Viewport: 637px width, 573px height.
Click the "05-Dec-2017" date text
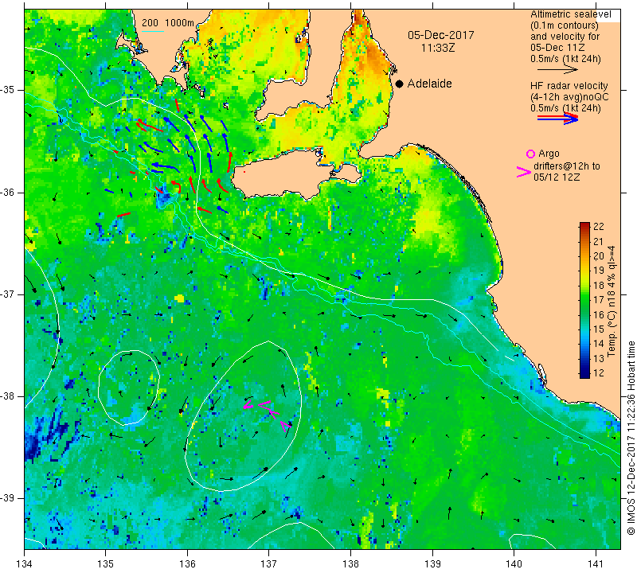pos(441,35)
